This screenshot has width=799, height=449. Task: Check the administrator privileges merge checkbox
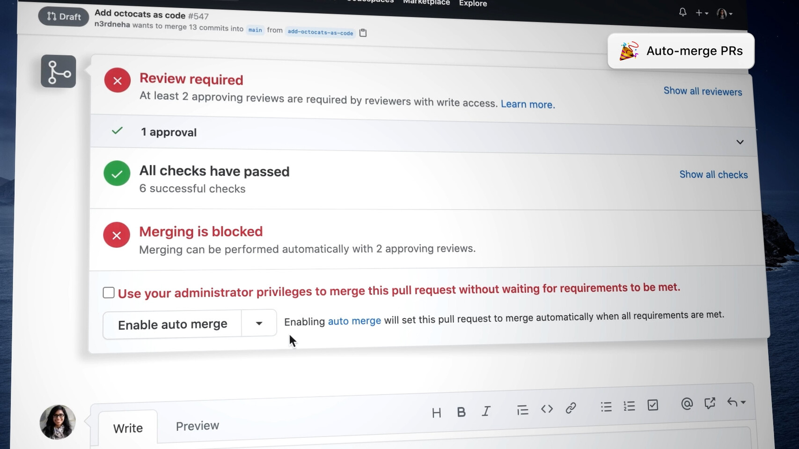(x=109, y=293)
